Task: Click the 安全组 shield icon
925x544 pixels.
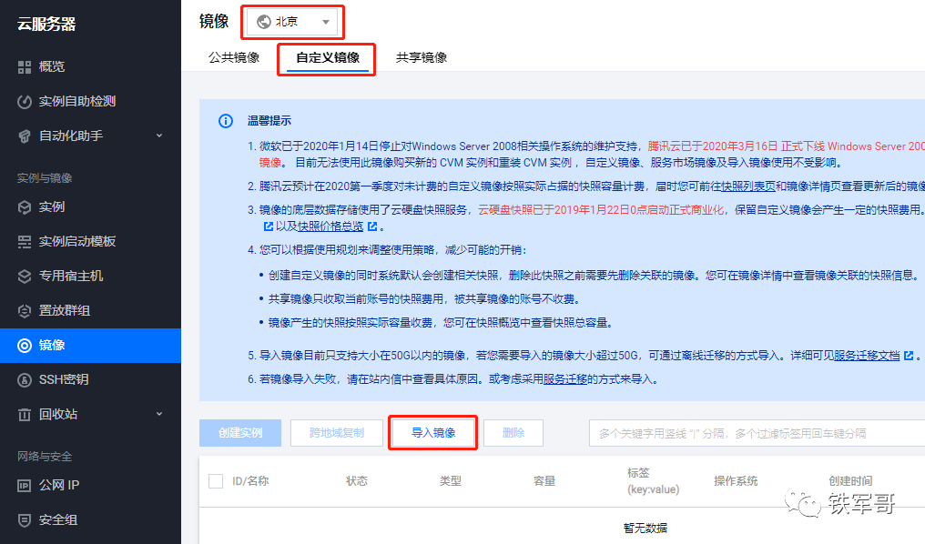Action: 25,520
